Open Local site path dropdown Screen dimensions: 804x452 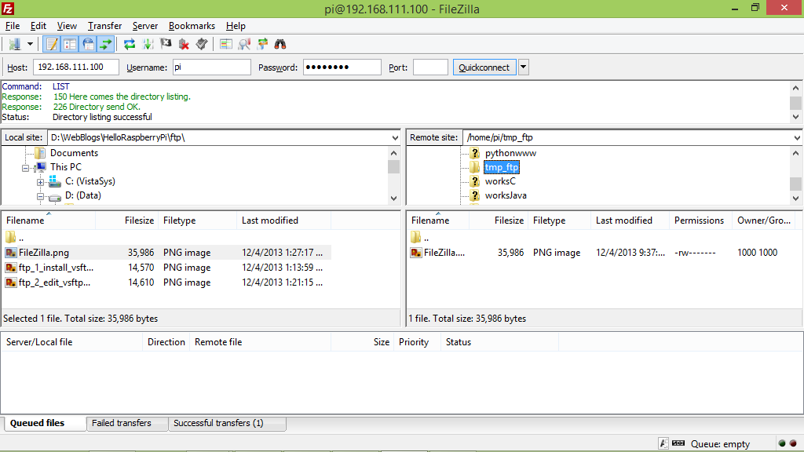click(x=395, y=137)
